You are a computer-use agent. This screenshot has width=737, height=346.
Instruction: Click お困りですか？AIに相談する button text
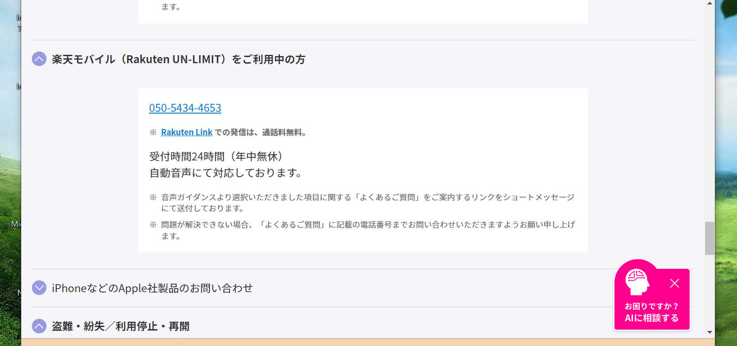tap(652, 312)
